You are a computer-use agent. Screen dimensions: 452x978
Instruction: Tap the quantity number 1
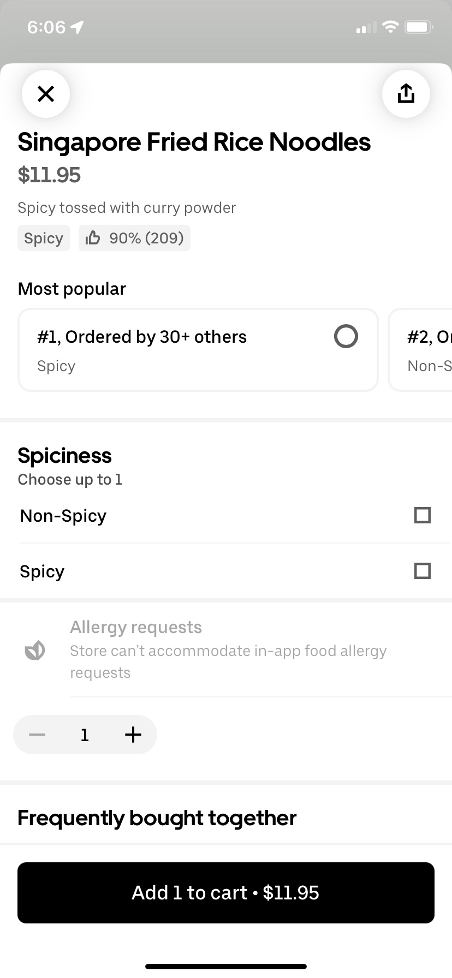pos(85,735)
